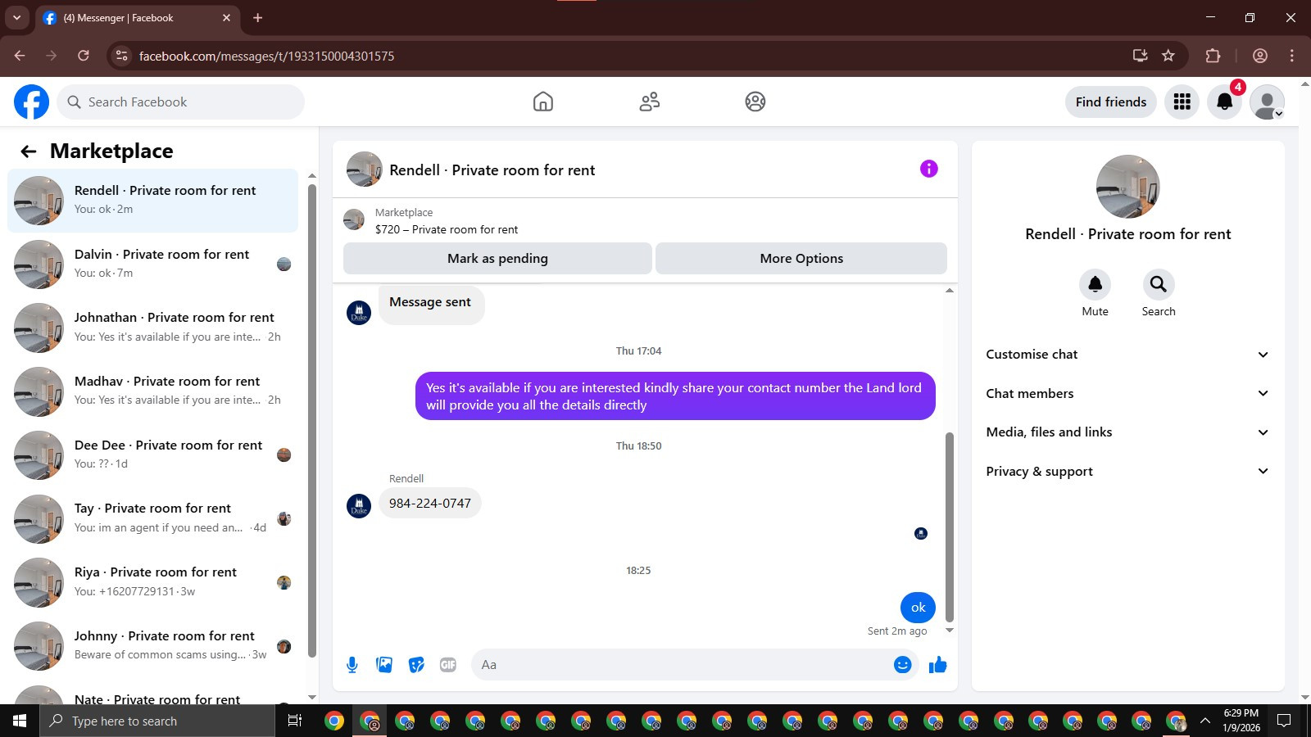
Task: Open Johnathan Private room for rent chat
Action: pyautogui.click(x=153, y=327)
